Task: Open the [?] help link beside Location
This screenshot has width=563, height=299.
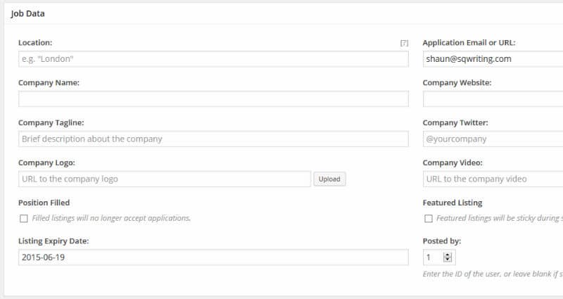Action: pyautogui.click(x=404, y=43)
